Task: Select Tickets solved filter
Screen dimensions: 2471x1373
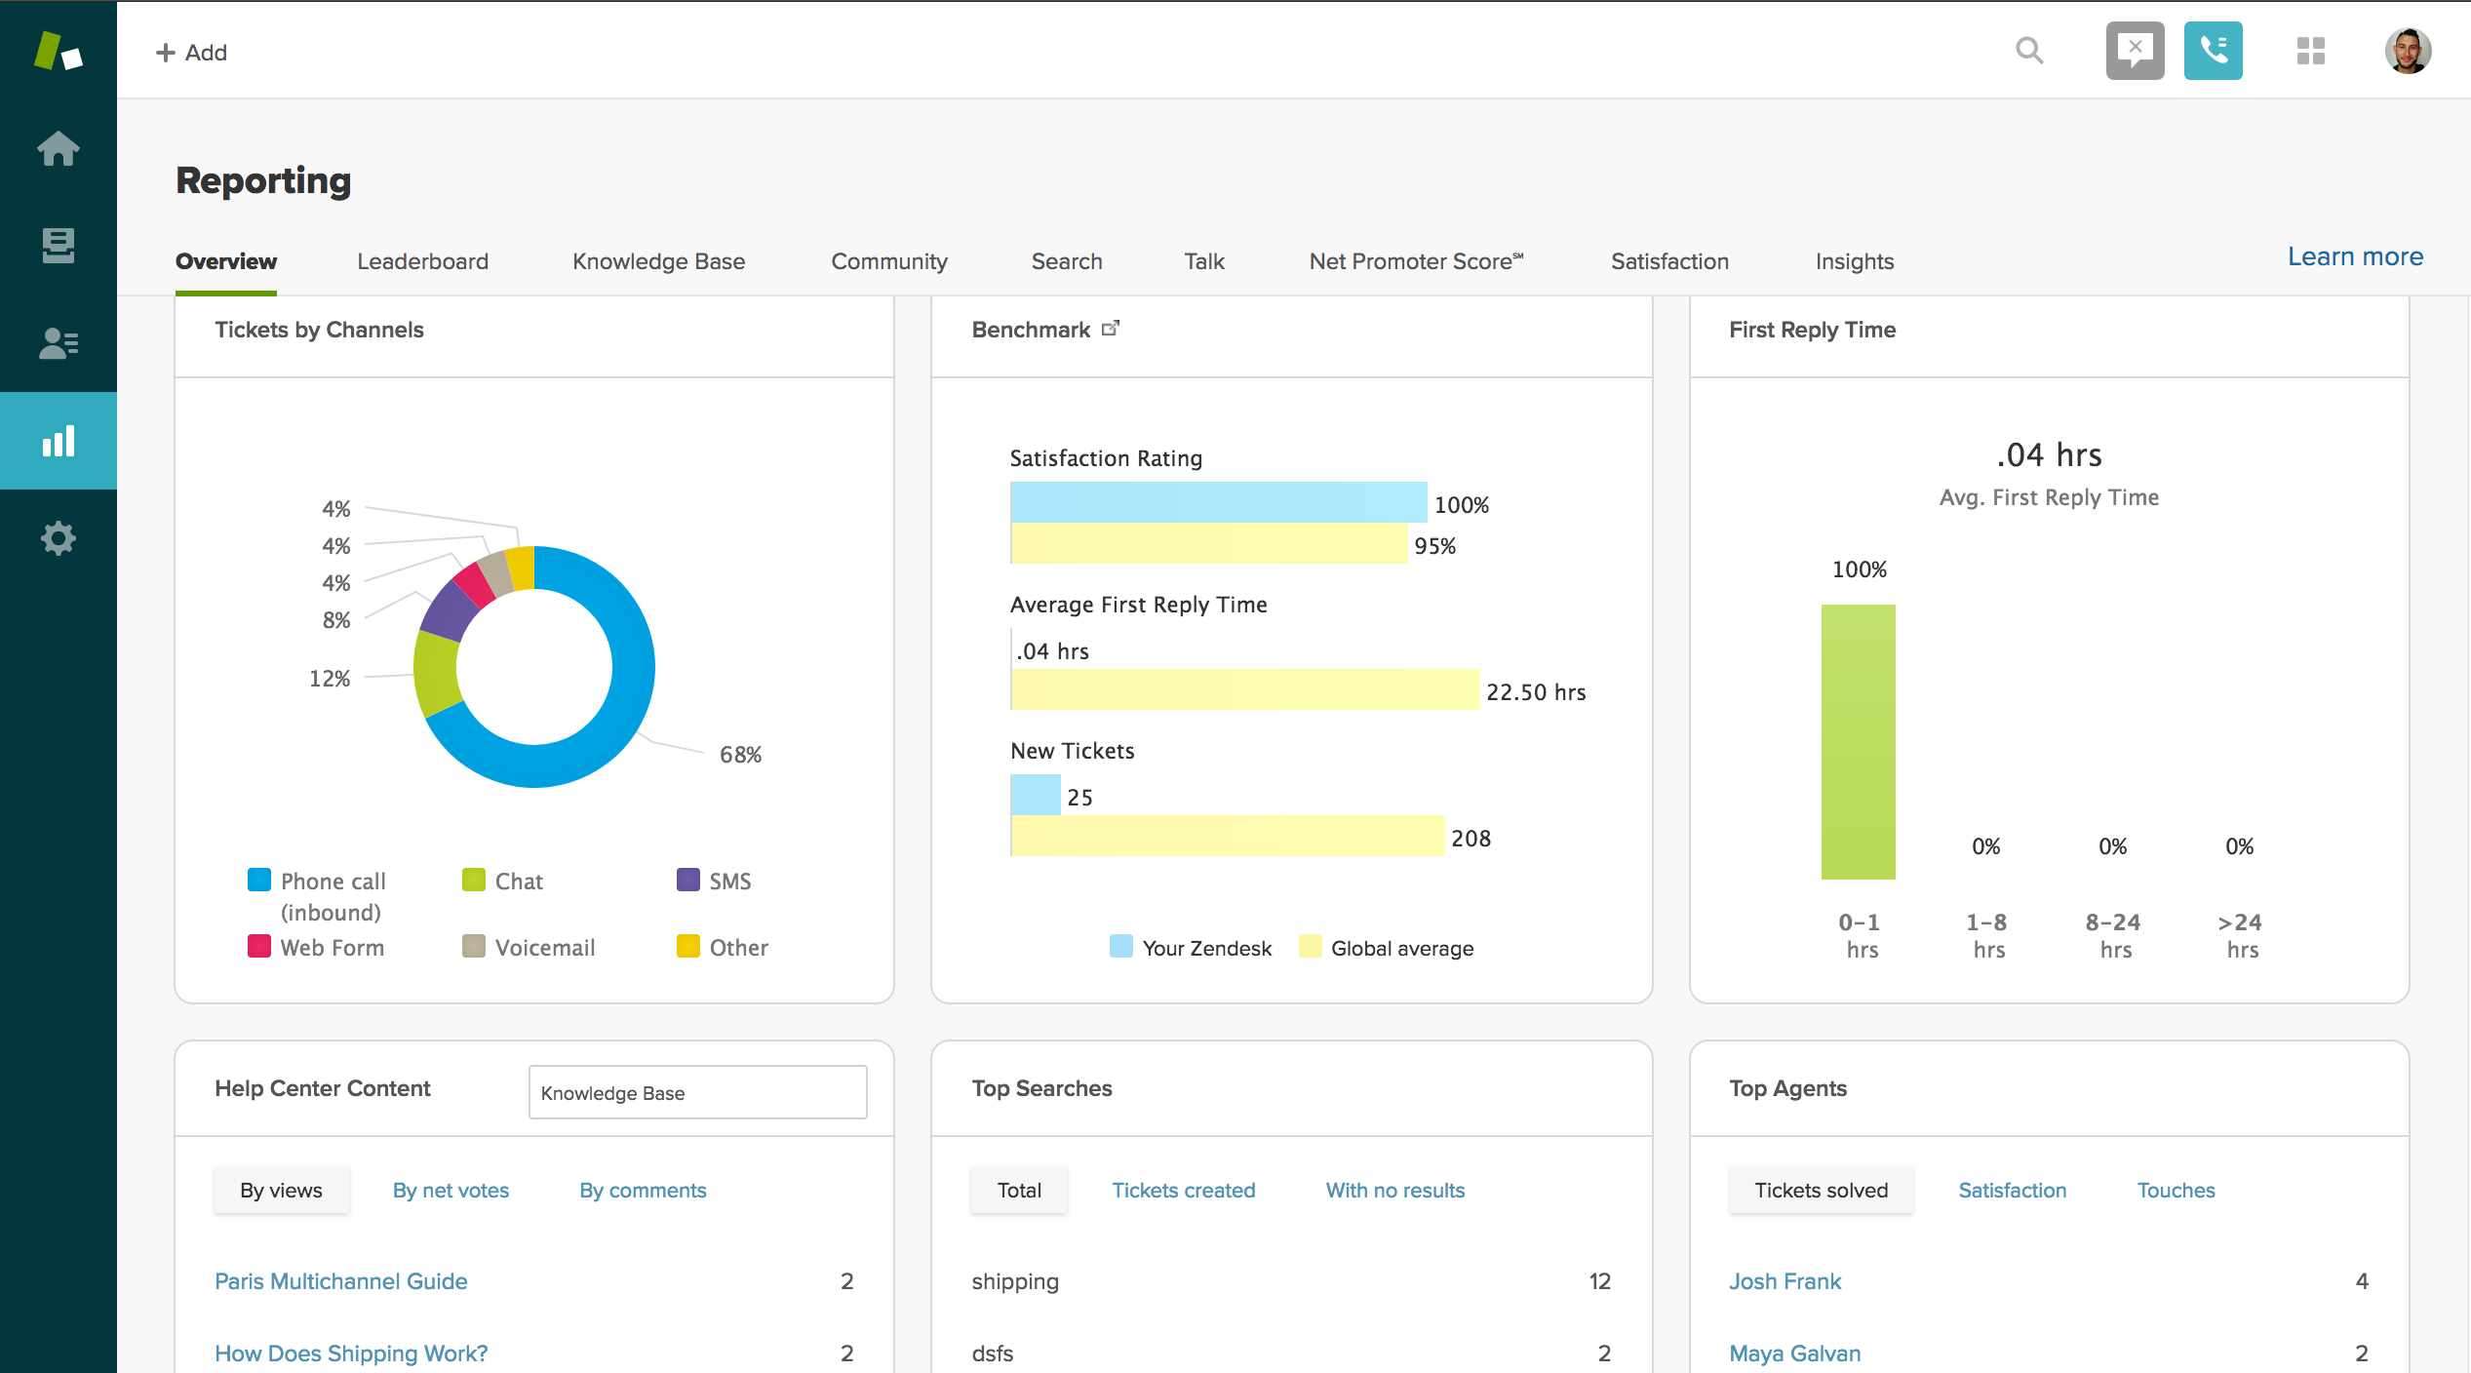Action: point(1821,1190)
